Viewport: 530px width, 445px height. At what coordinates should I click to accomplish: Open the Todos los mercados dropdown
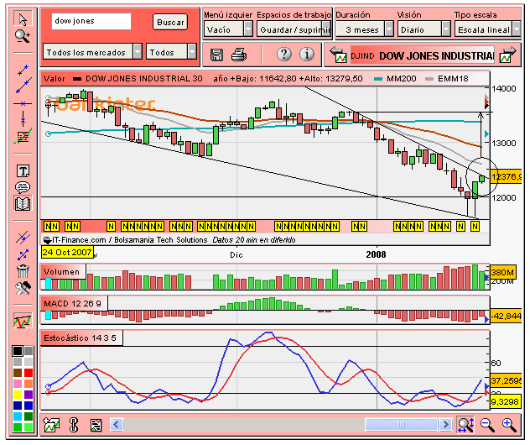(92, 52)
